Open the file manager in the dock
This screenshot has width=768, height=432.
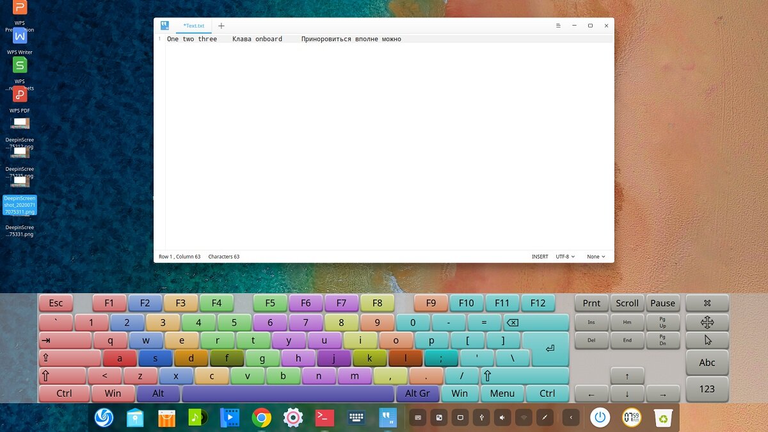[135, 418]
